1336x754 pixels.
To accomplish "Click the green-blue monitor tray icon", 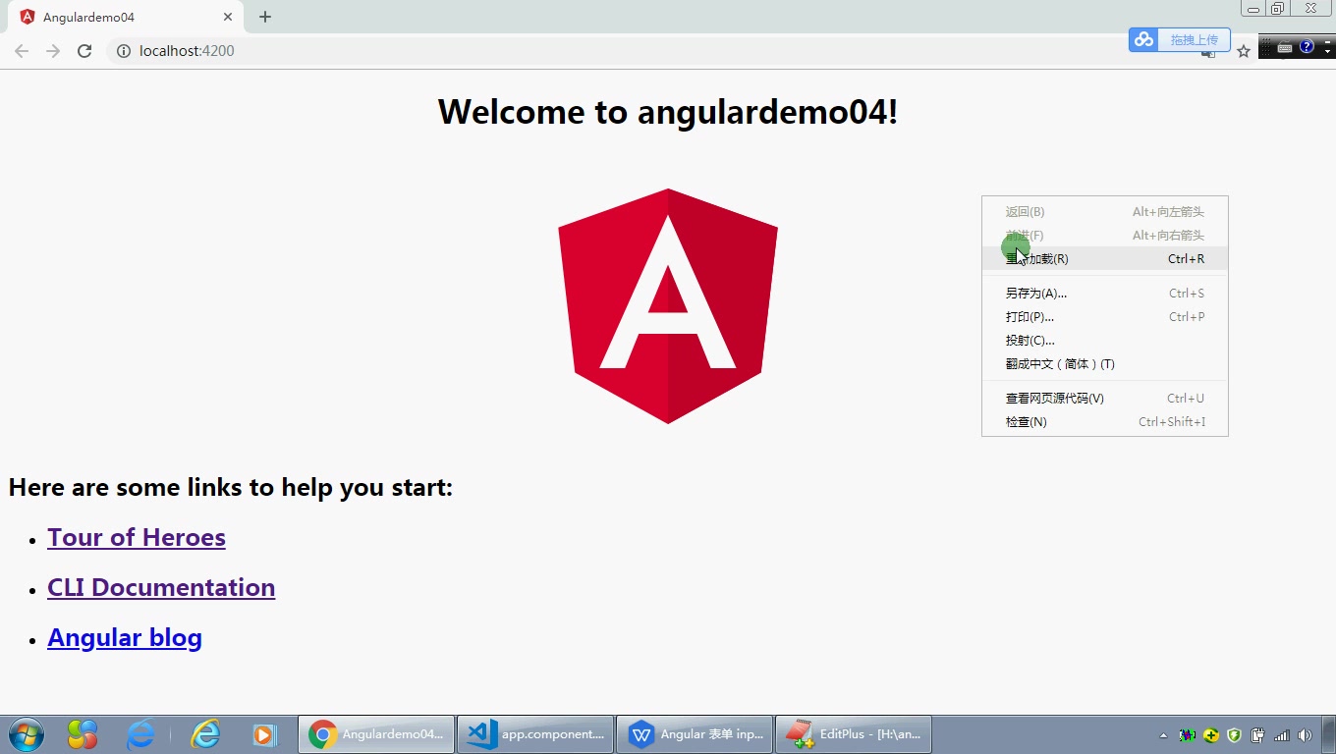I will point(1188,735).
